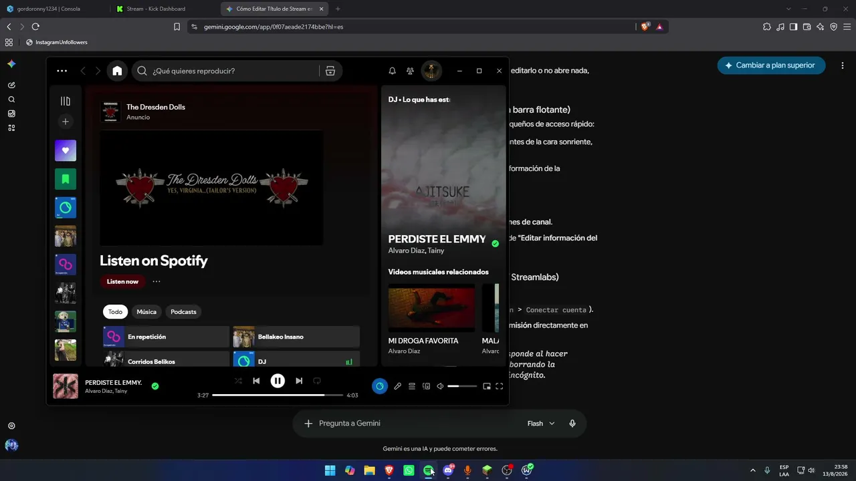Open the Gemini three-dot options menu
This screenshot has height=481, width=856.
[x=843, y=65]
